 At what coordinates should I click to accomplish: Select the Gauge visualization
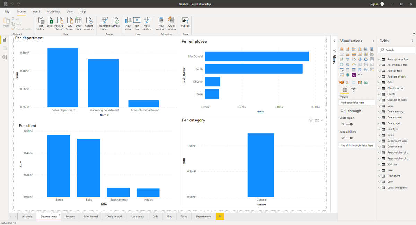tap(354, 64)
